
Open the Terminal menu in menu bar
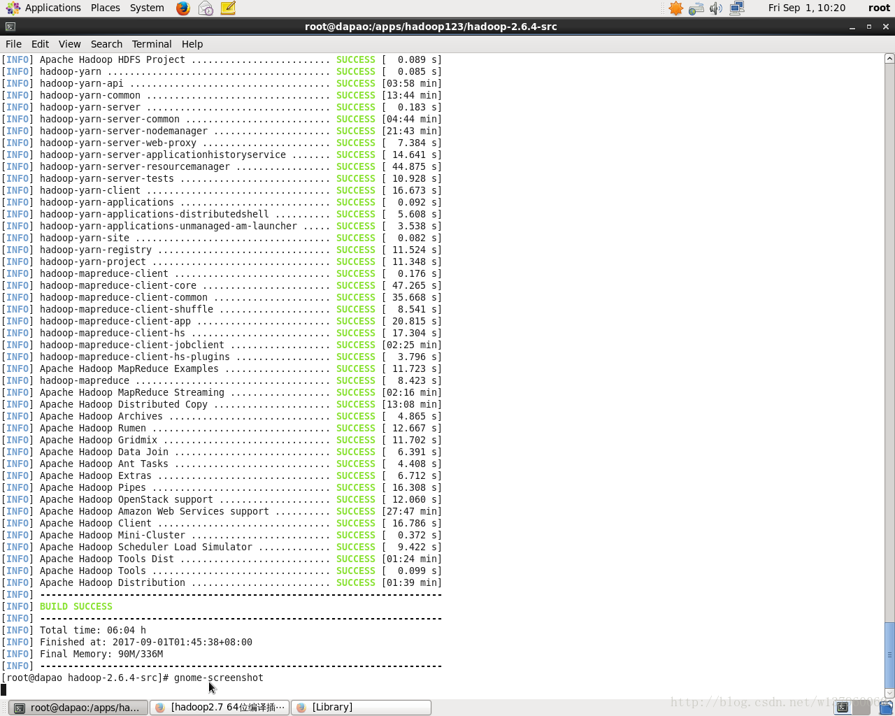pos(152,44)
